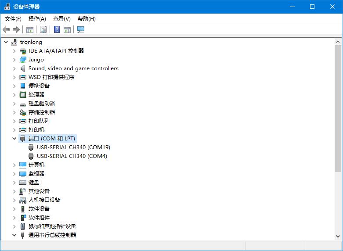Click the 设备管理器 title bar icon
This screenshot has width=343, height=251.
pos(7,7)
